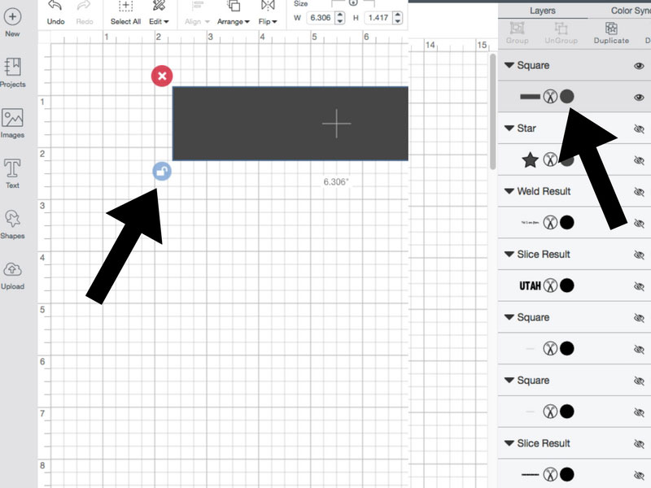This screenshot has height=488, width=651.
Task: Toggle visibility of top Square group
Action: point(639,66)
